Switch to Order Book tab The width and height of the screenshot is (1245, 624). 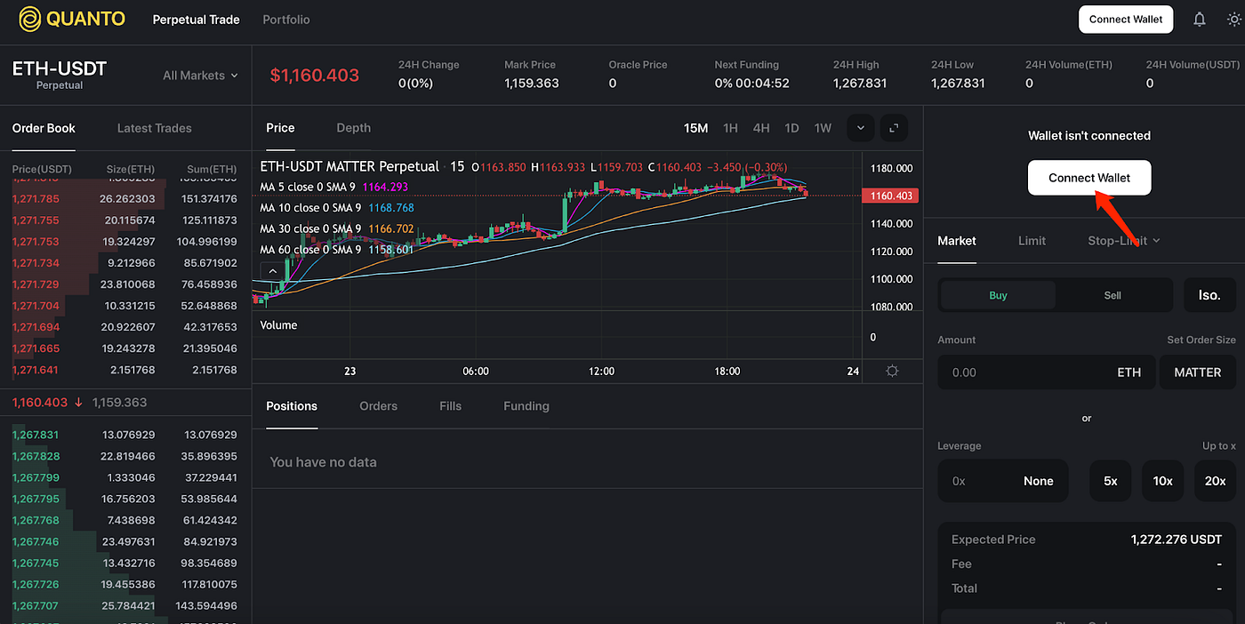click(44, 128)
